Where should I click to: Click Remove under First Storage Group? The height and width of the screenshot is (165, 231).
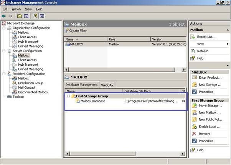click(205, 134)
